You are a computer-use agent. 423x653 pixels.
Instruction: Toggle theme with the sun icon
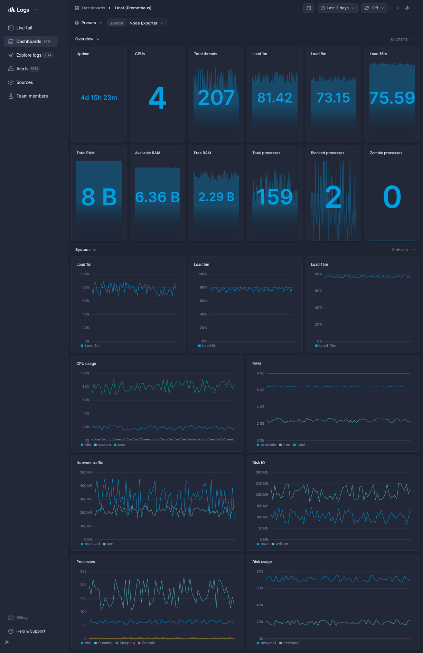pos(7,642)
